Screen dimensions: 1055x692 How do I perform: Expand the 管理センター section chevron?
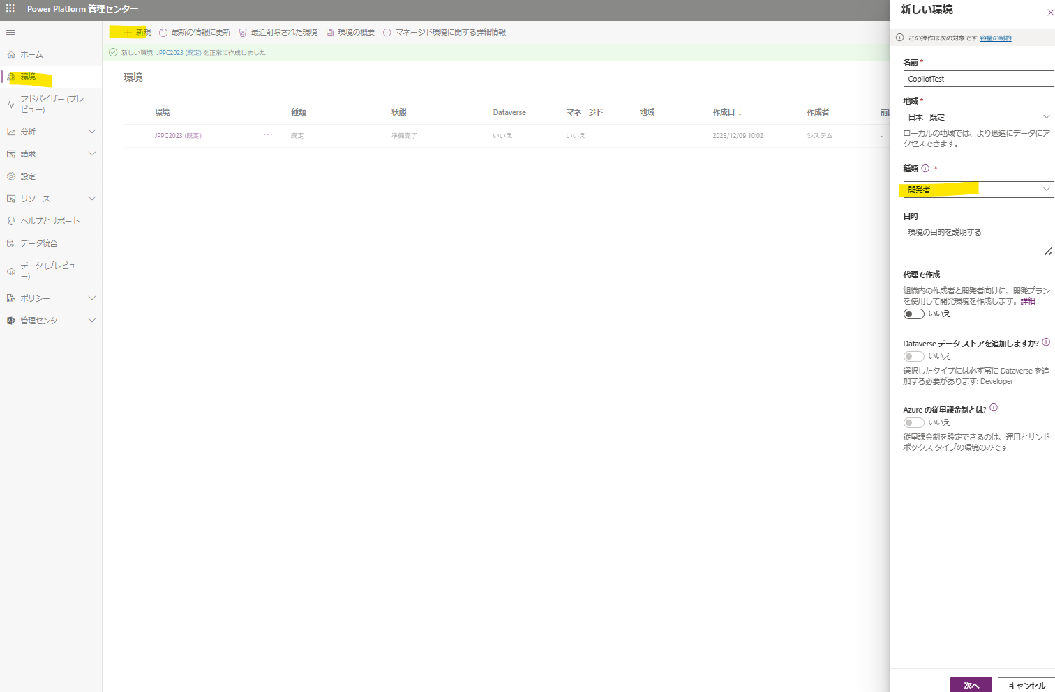click(x=91, y=321)
